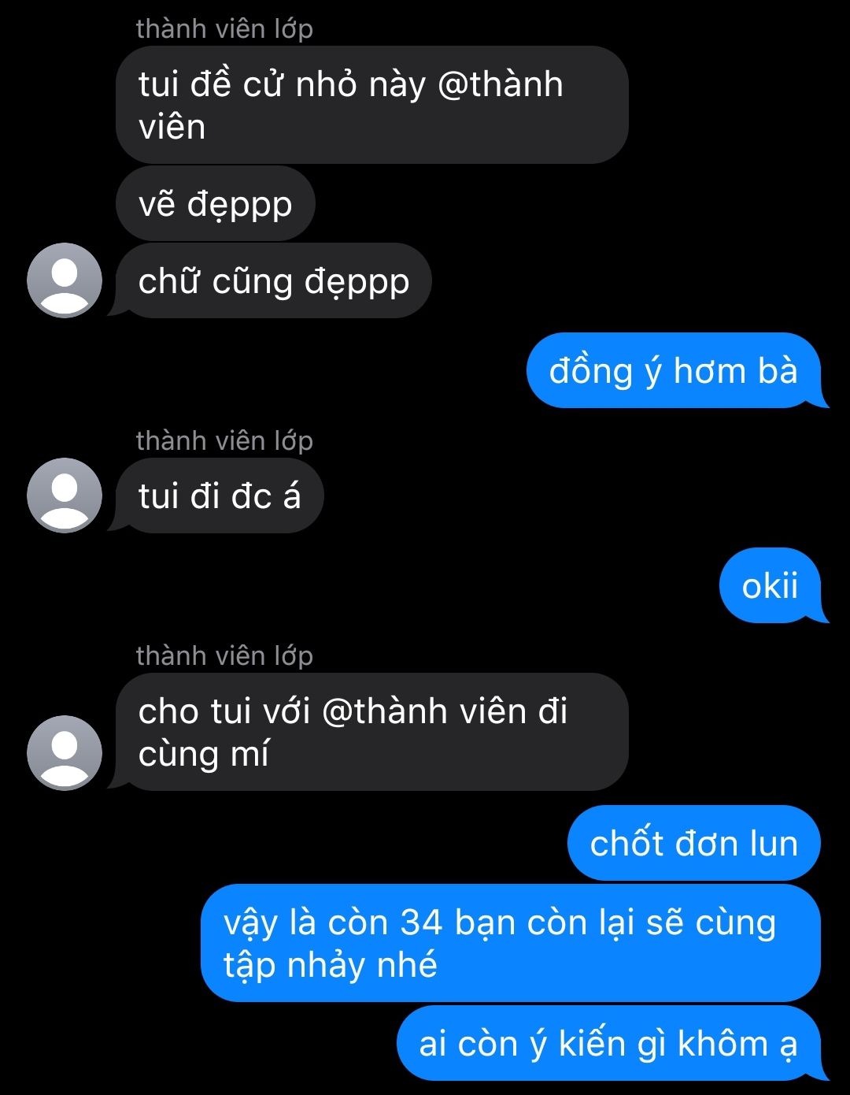Select the "tui đề cử nhỏ này" bubble
Viewport: 850px width, 1095px height.
[371, 105]
